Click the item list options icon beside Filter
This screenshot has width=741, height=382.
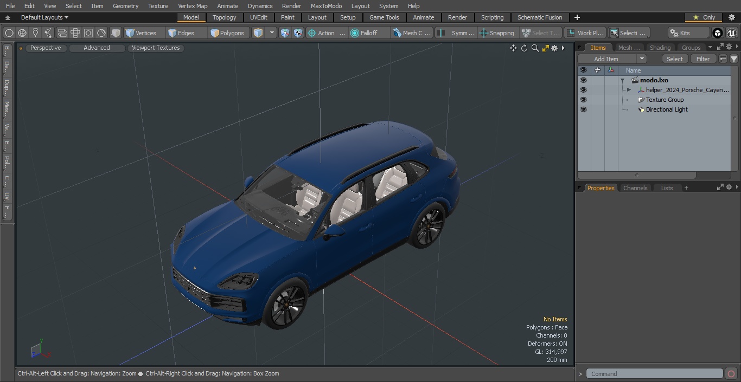(723, 59)
